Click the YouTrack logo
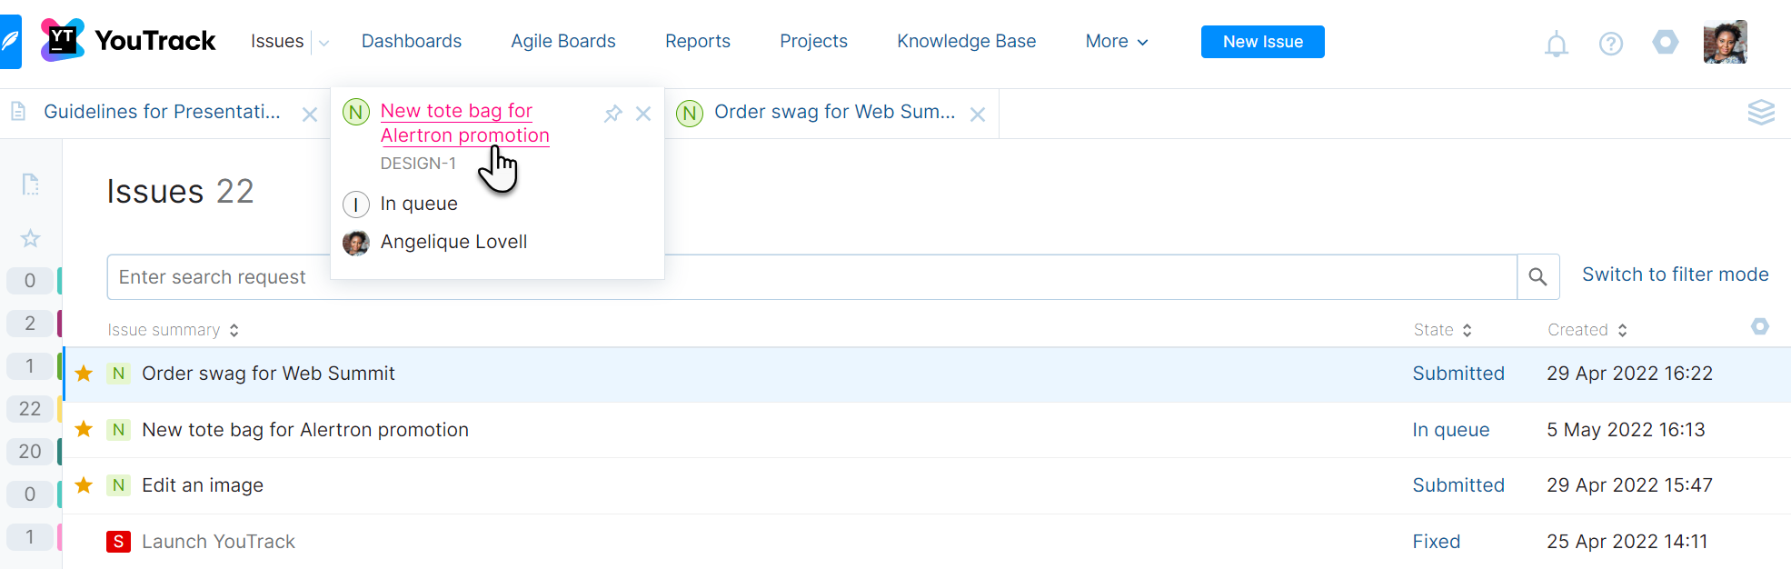This screenshot has height=569, width=1791. pos(128,41)
